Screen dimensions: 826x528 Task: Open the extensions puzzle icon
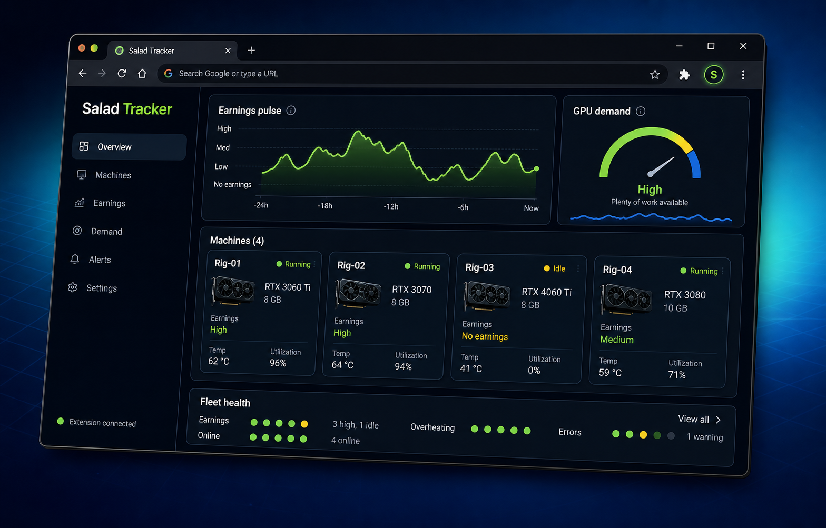coord(684,75)
